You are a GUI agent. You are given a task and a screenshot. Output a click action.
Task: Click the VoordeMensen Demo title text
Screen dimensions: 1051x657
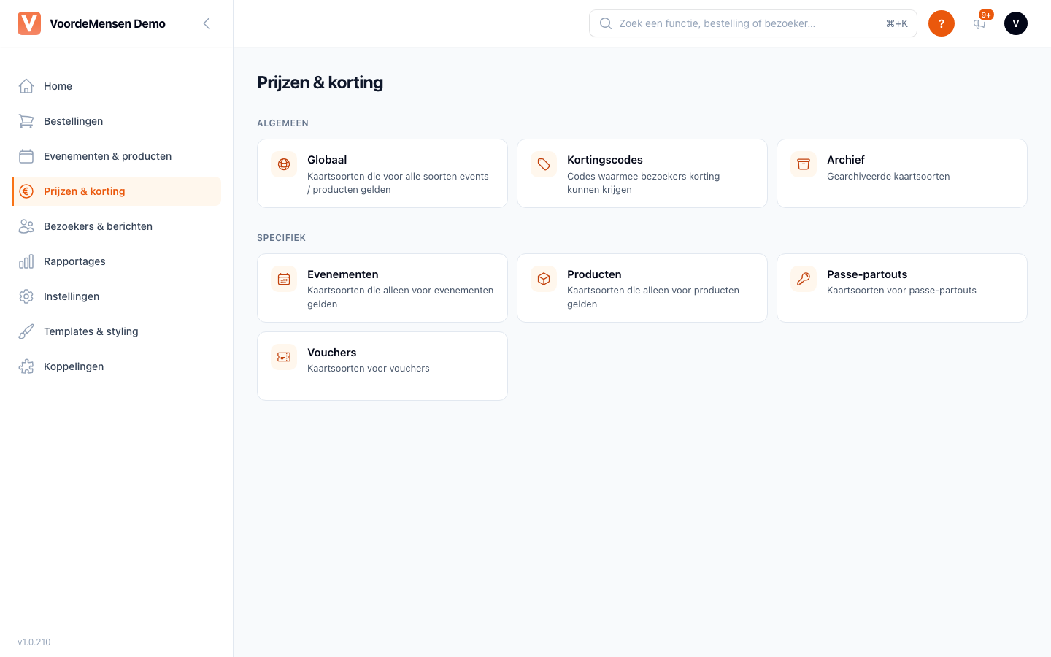point(107,23)
